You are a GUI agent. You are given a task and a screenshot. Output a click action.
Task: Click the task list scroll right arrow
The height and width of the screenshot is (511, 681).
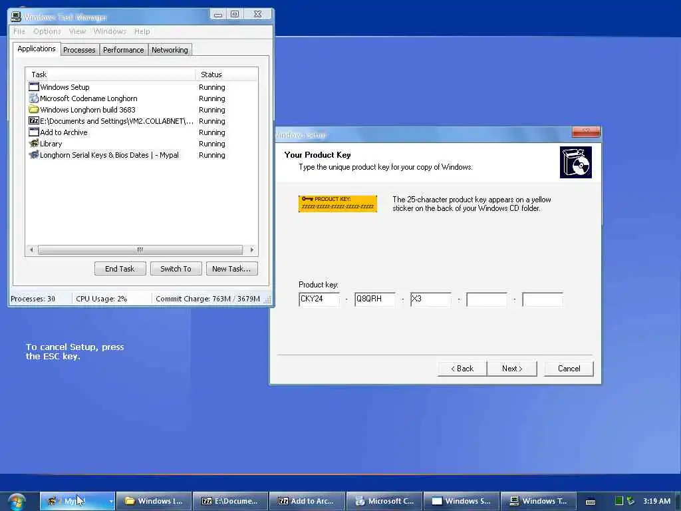[x=252, y=250]
